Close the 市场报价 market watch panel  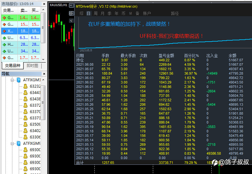[44, 4]
